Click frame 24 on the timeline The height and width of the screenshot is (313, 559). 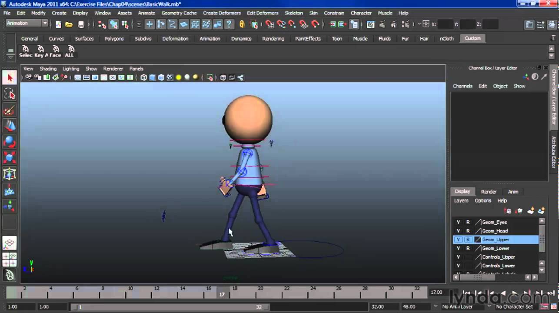[x=313, y=292]
